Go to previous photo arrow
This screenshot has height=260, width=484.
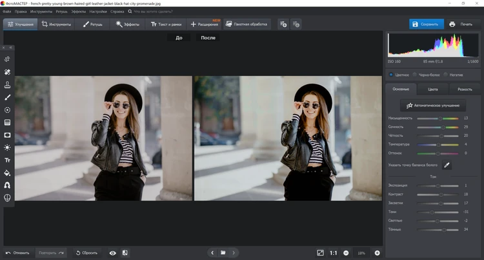click(x=212, y=253)
